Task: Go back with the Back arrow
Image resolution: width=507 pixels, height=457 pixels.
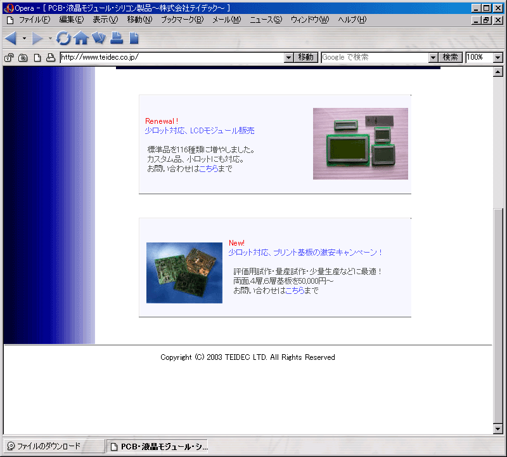Action: (x=11, y=38)
